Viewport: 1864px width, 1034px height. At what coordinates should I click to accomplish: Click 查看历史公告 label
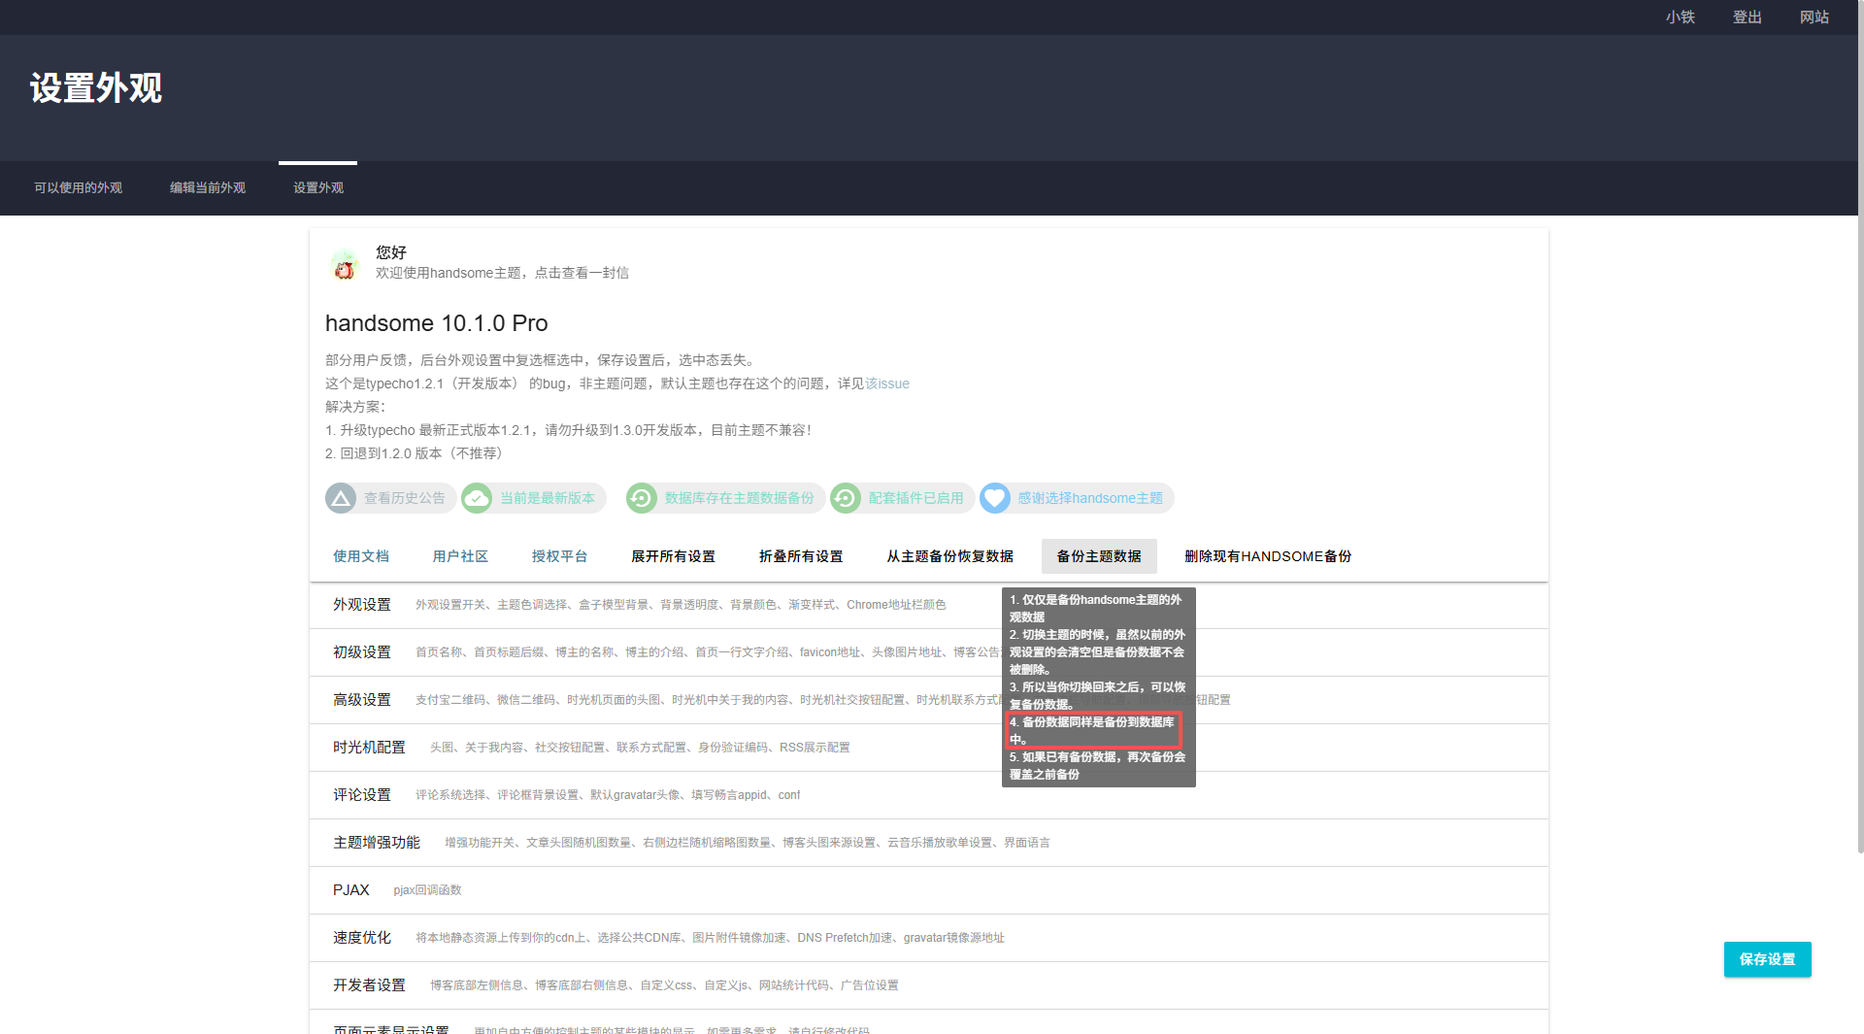click(405, 499)
